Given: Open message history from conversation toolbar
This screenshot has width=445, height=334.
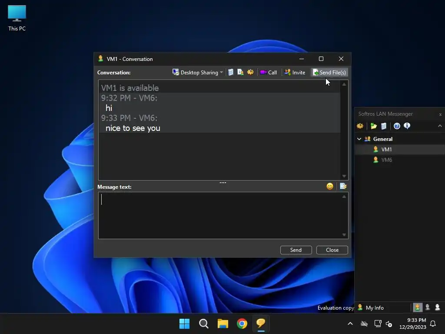Looking at the screenshot, I should tap(231, 73).
